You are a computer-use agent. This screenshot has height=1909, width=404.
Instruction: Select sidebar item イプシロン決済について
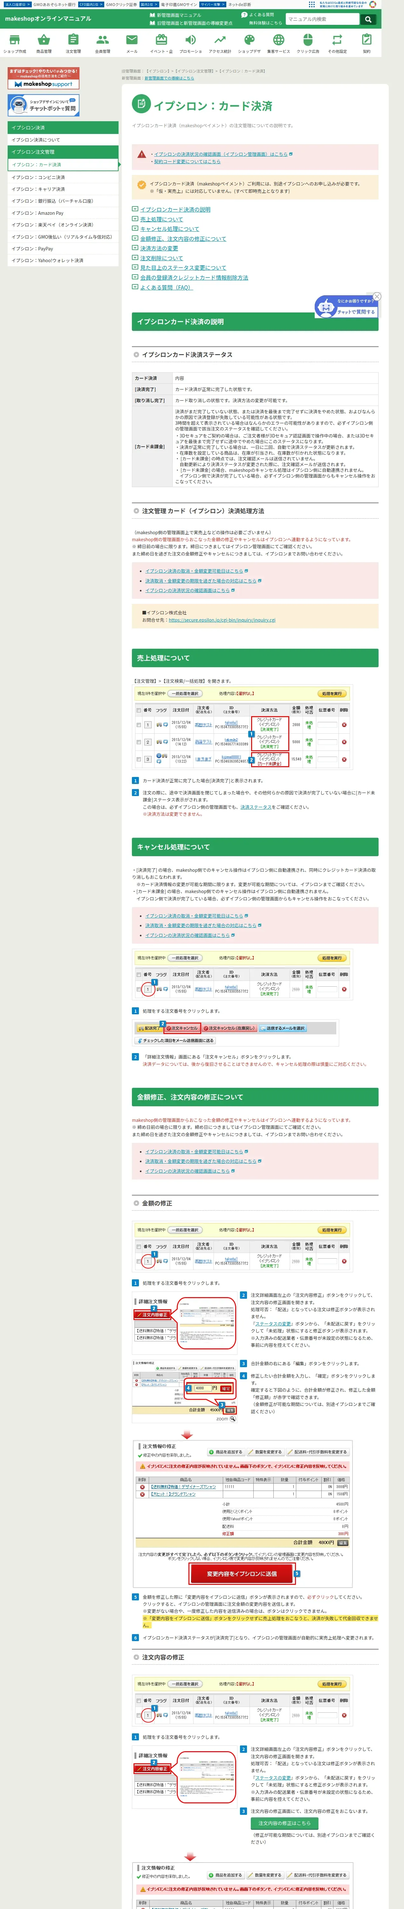pos(63,140)
